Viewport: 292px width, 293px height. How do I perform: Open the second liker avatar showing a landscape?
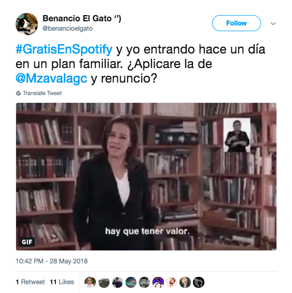[104, 282]
